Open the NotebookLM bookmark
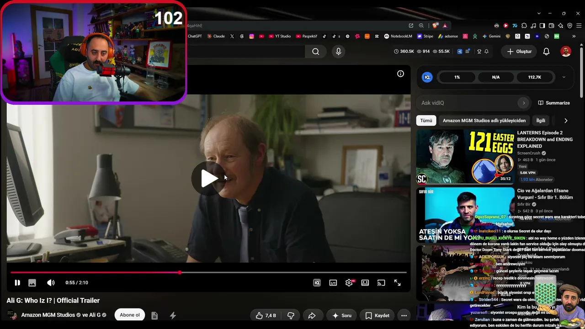Viewport: 585px width, 329px height. (x=398, y=36)
